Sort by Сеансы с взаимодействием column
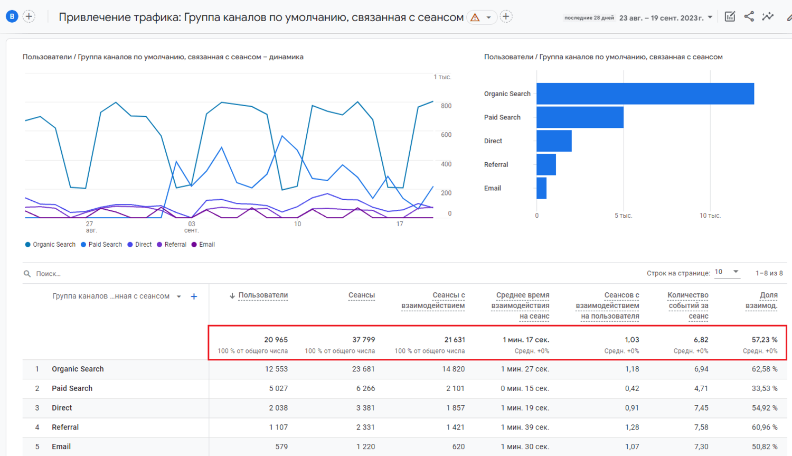 tap(433, 300)
